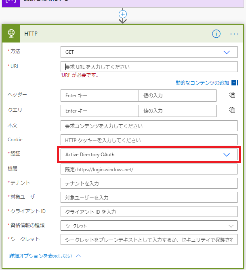Image resolution: width=246 pixels, height=270 pixels.
Task: Focus the シークレット input field
Action: pyautogui.click(x=149, y=240)
